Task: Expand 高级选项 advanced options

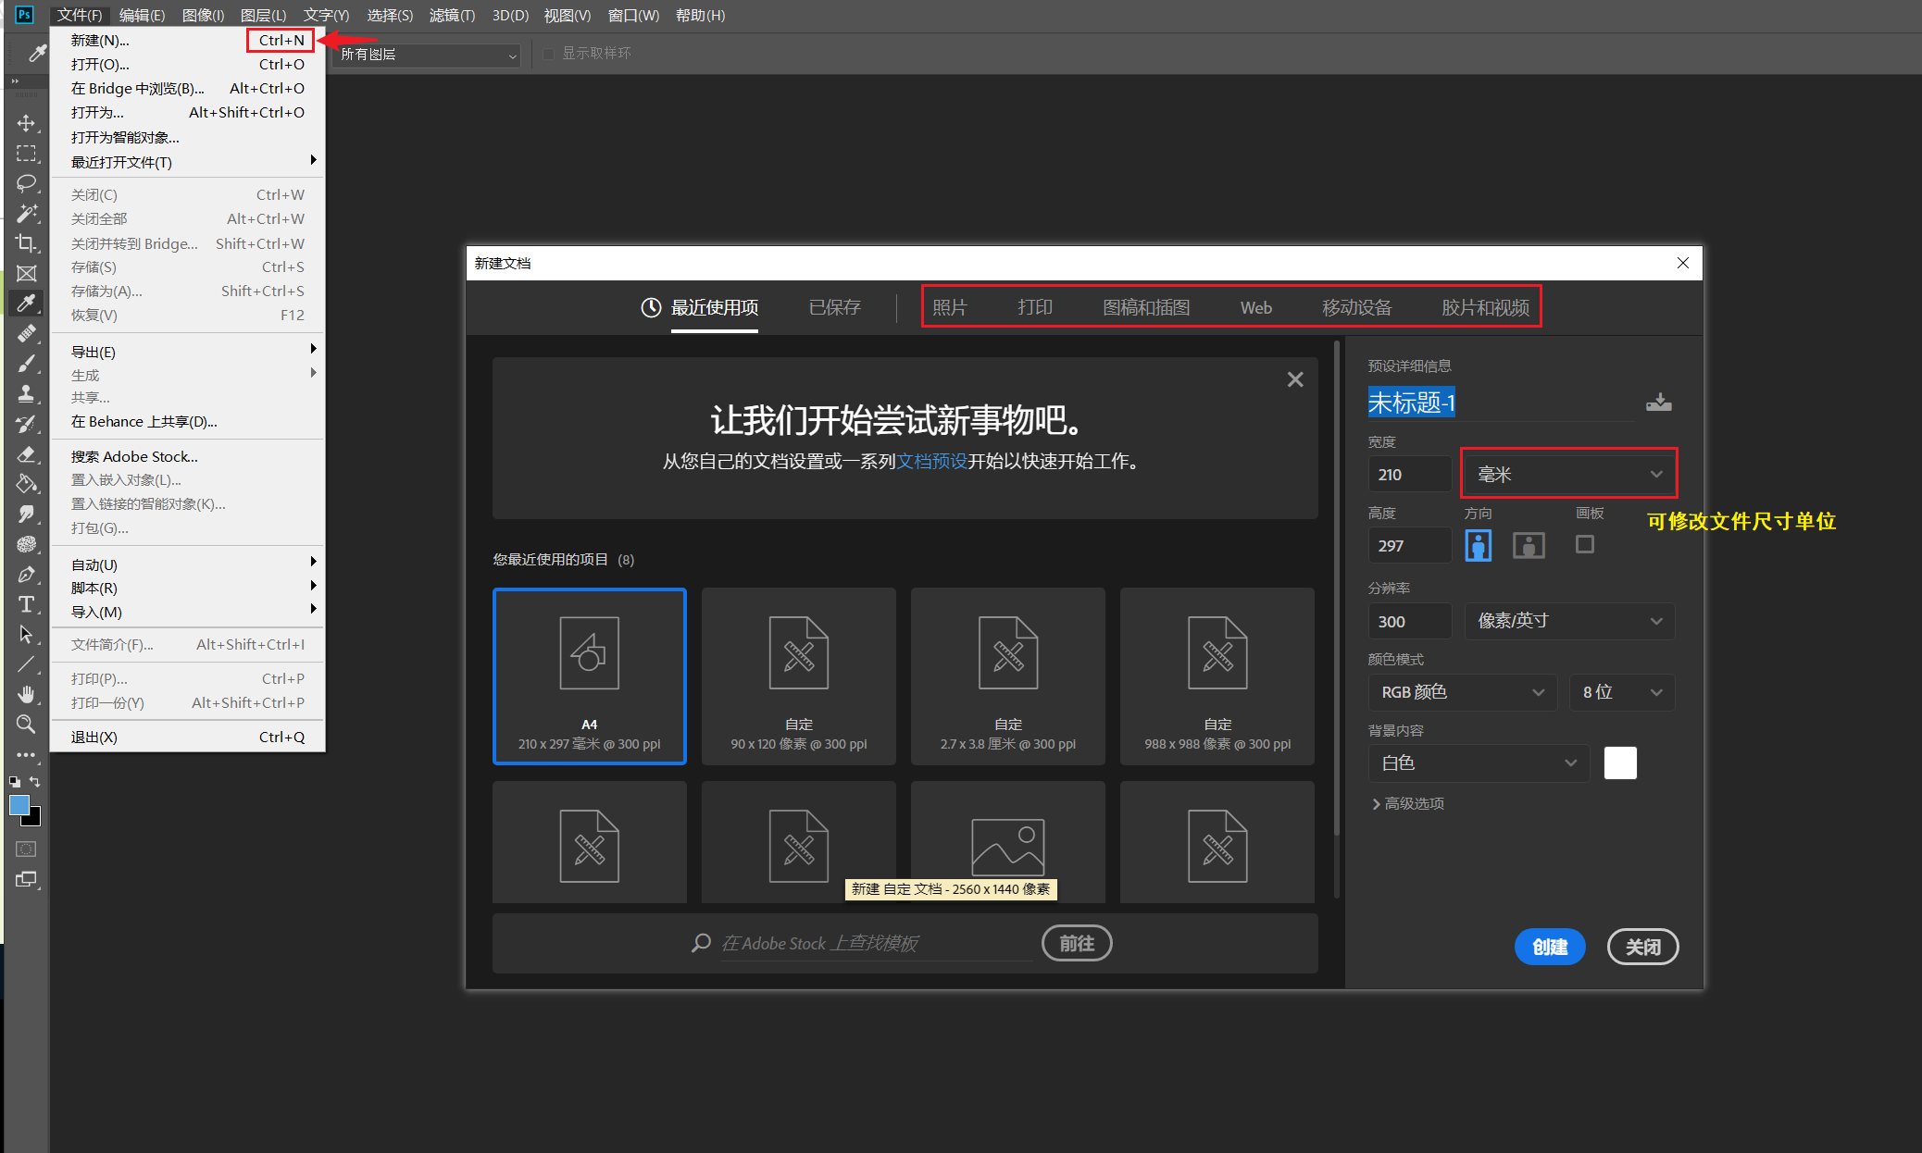Action: click(x=1407, y=803)
